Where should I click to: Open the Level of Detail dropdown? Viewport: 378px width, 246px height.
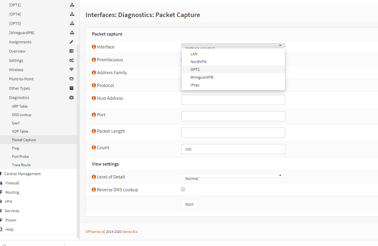(233, 175)
